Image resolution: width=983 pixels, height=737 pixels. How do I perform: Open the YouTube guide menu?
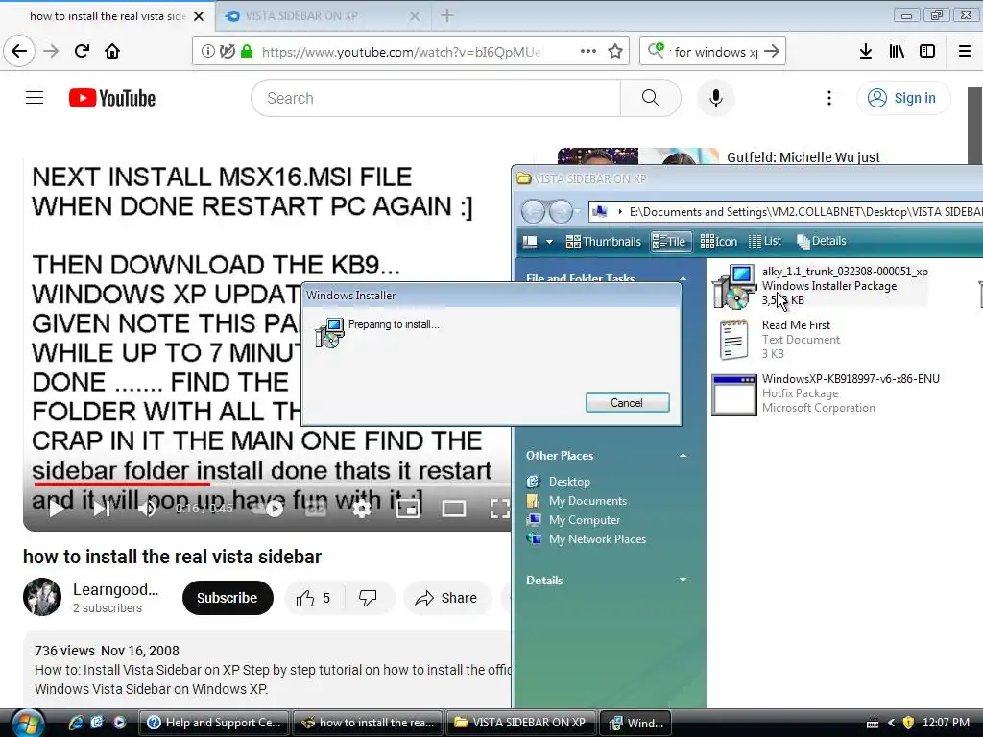click(35, 98)
